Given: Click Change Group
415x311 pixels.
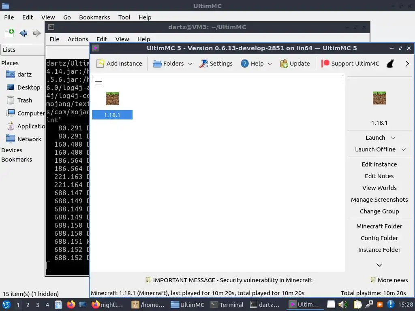Looking at the screenshot, I should (379, 211).
